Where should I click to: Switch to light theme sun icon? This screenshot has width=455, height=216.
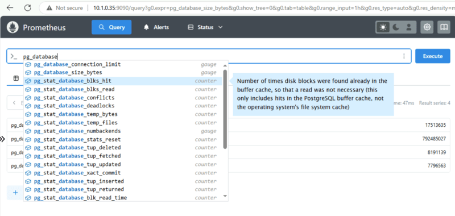(383, 27)
